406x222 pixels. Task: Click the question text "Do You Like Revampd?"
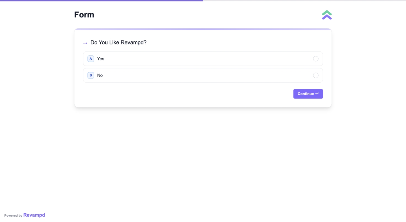point(118,42)
